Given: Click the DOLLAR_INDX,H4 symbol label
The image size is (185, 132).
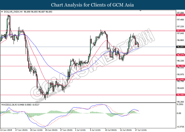Looking at the screenshot, I should click(13, 12).
